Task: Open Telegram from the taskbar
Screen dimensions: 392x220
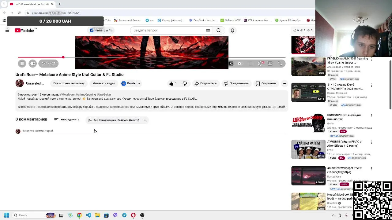Action: click(x=124, y=215)
